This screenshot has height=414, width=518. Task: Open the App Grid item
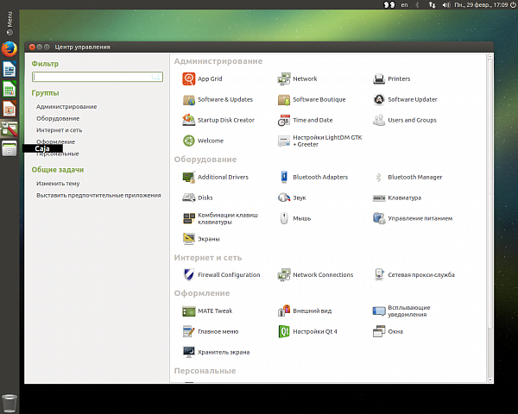(x=202, y=78)
